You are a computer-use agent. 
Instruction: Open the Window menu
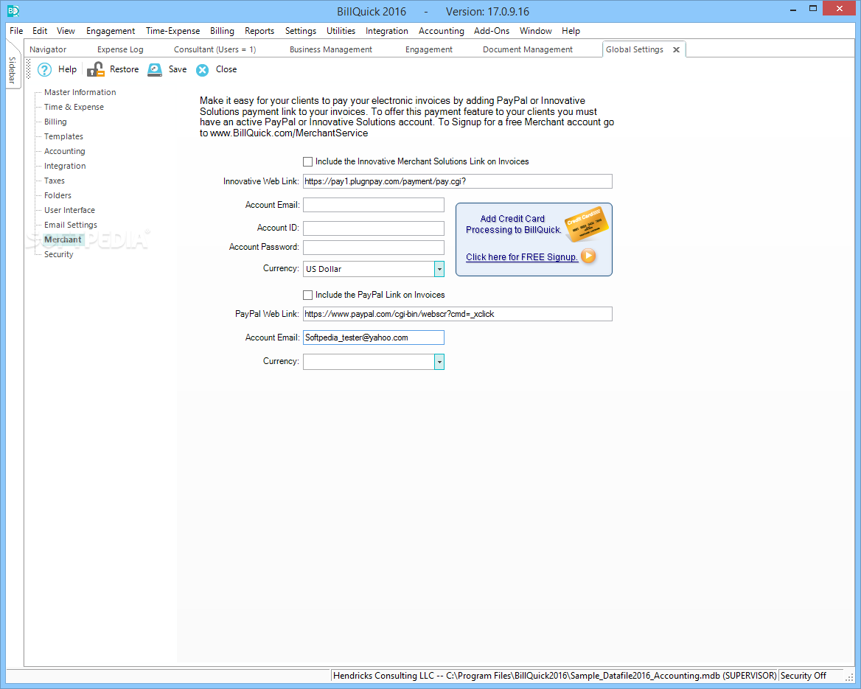(x=535, y=31)
